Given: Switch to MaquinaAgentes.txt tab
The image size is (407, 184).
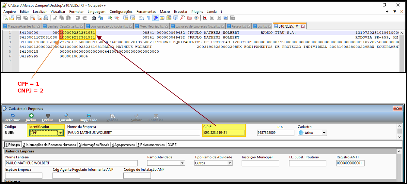Looking at the screenshot, I should click(22, 26).
